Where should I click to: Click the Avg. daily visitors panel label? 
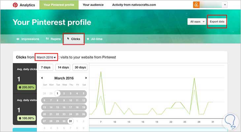pos(27,100)
